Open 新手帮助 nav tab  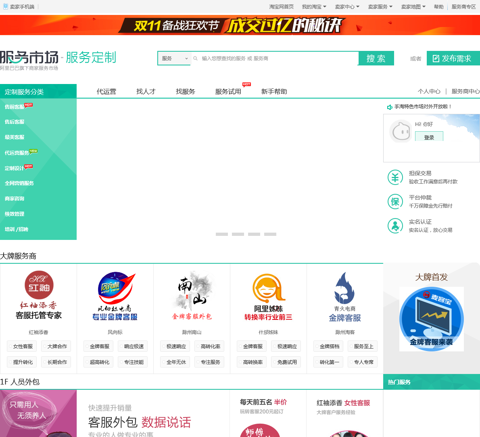(274, 92)
